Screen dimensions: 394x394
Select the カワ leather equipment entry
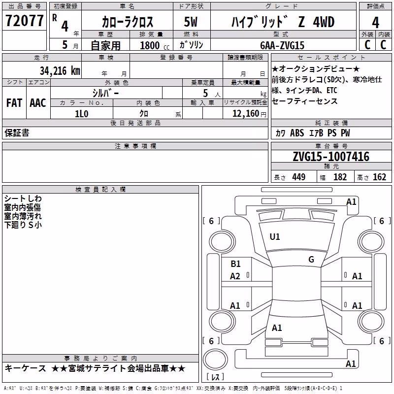[280, 133]
